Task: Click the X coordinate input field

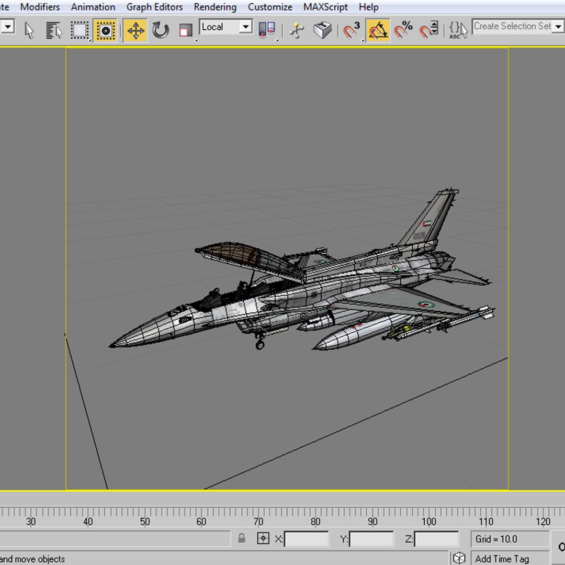Action: point(306,539)
